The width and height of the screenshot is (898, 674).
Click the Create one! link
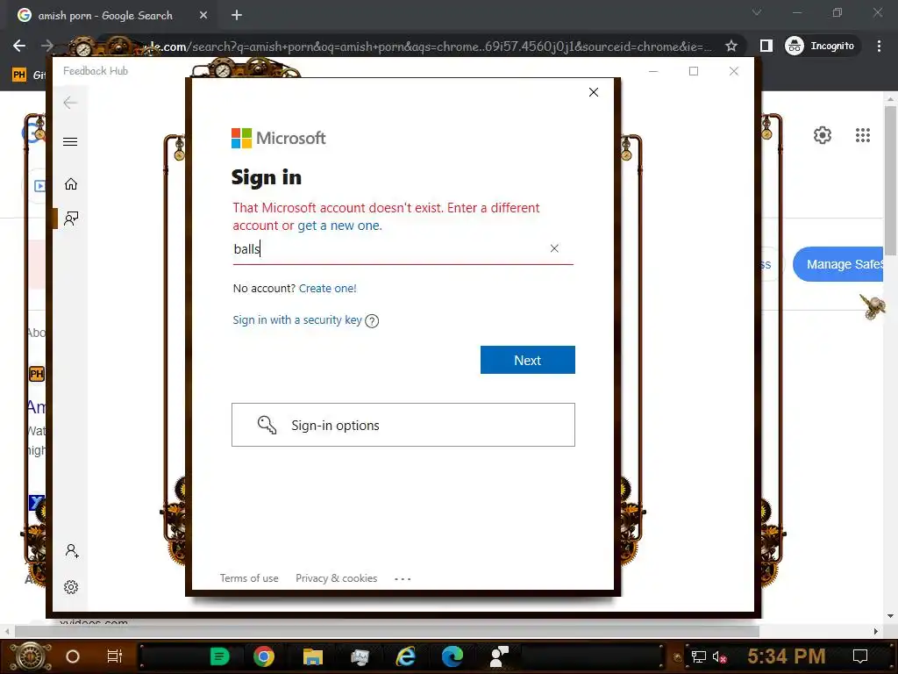pos(328,288)
